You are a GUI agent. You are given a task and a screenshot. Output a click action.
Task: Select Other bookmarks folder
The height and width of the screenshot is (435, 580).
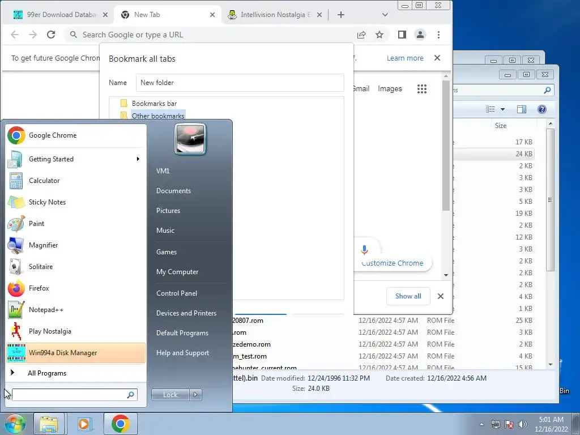pos(158,116)
